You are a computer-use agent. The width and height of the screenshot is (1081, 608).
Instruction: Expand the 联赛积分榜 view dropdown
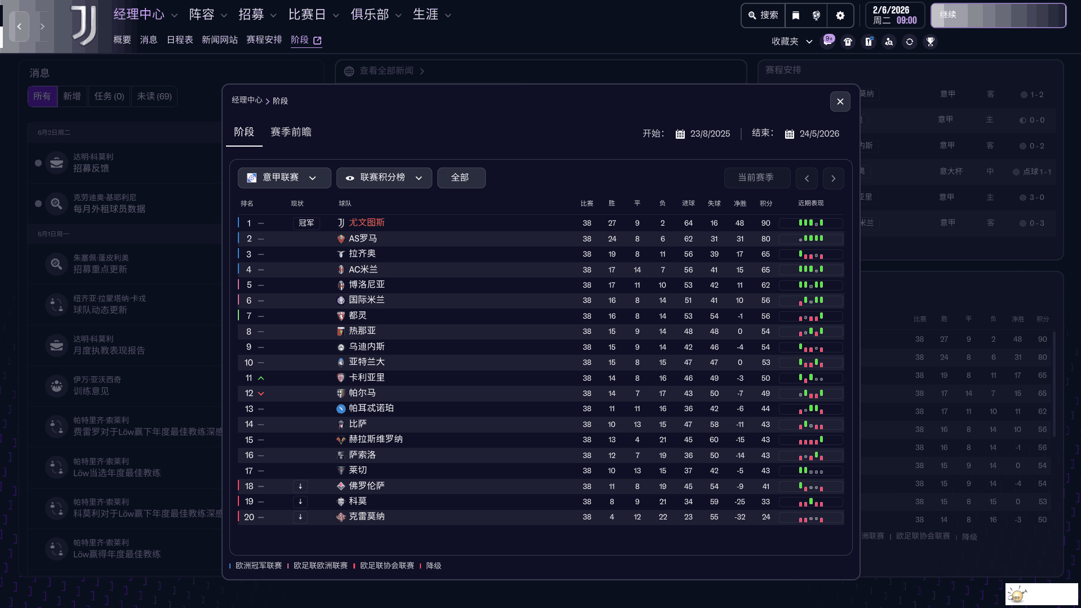(384, 178)
